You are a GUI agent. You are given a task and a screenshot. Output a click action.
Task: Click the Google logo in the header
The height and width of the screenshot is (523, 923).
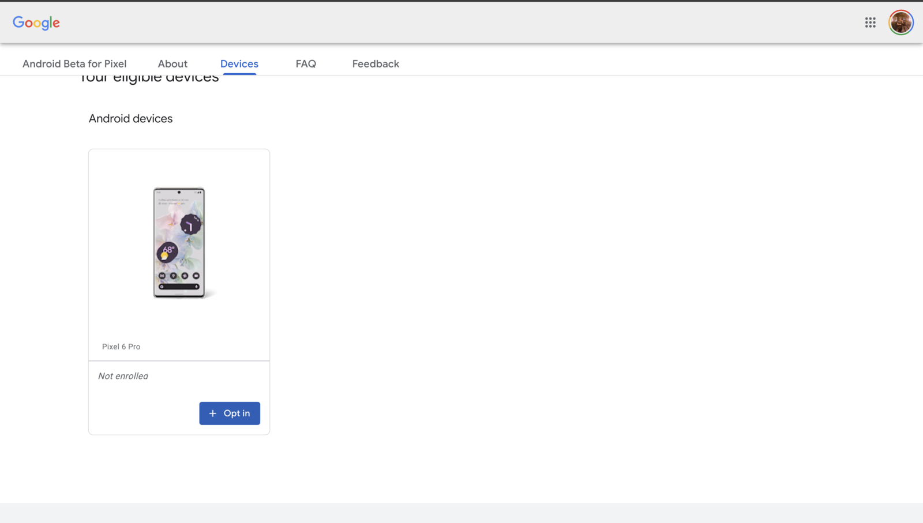pyautogui.click(x=36, y=23)
